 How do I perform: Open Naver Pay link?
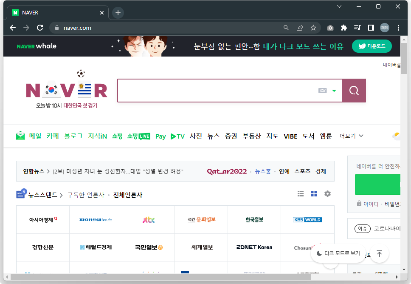(x=160, y=136)
